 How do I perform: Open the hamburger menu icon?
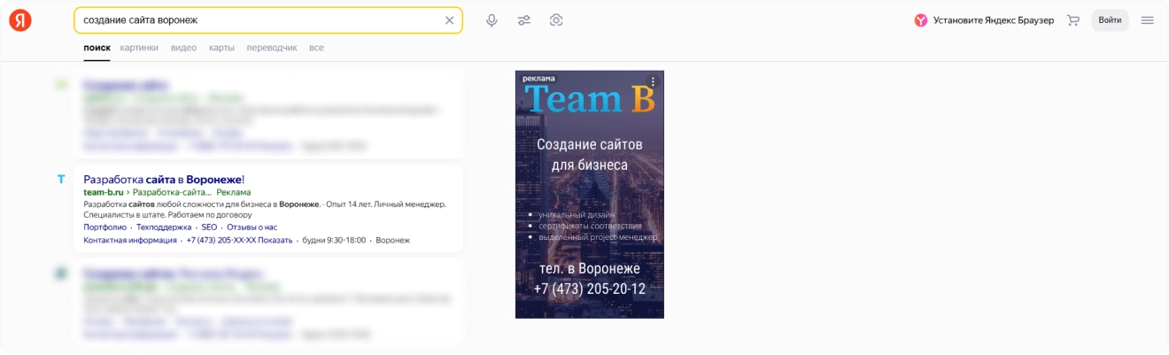point(1148,20)
